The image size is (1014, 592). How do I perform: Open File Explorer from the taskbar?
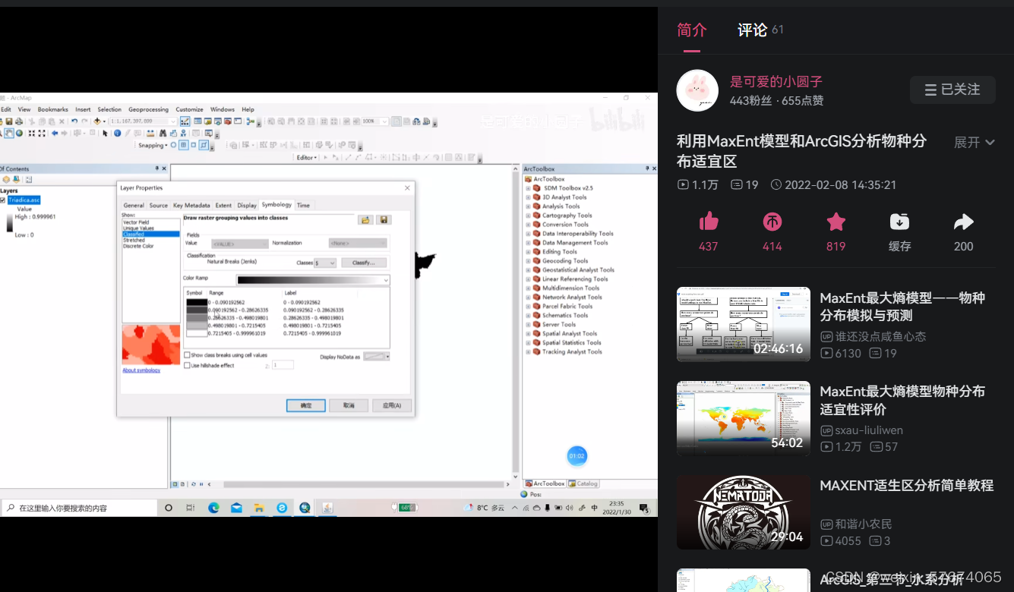point(259,508)
